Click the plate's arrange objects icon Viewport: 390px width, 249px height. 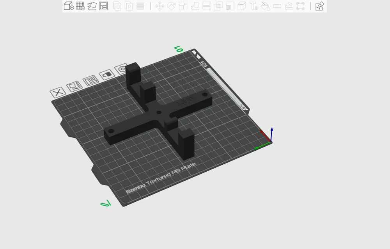pos(90,80)
